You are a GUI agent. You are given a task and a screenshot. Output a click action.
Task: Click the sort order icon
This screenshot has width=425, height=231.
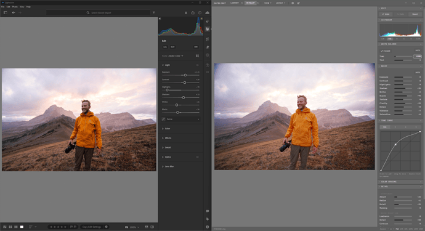pyautogui.click(x=30, y=227)
